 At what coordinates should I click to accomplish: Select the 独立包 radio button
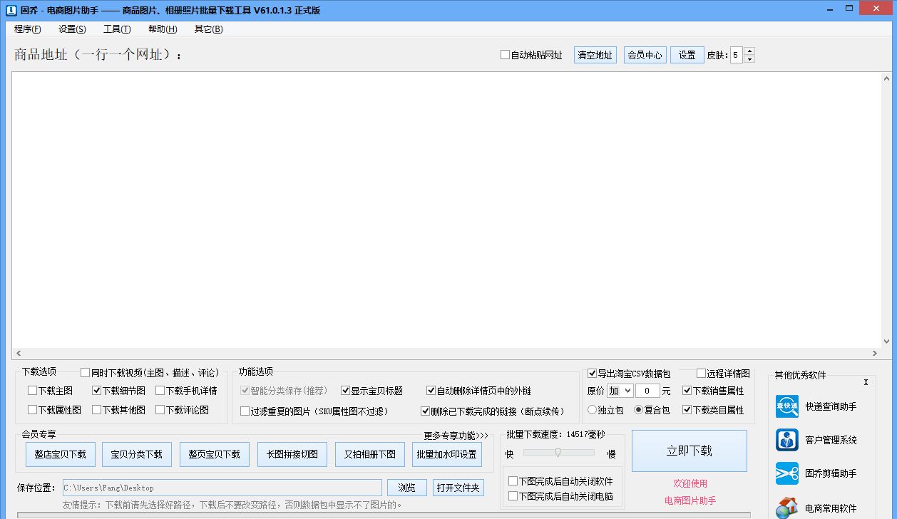(593, 409)
